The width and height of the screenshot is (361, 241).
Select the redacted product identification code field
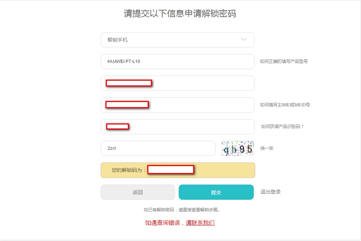point(178,127)
